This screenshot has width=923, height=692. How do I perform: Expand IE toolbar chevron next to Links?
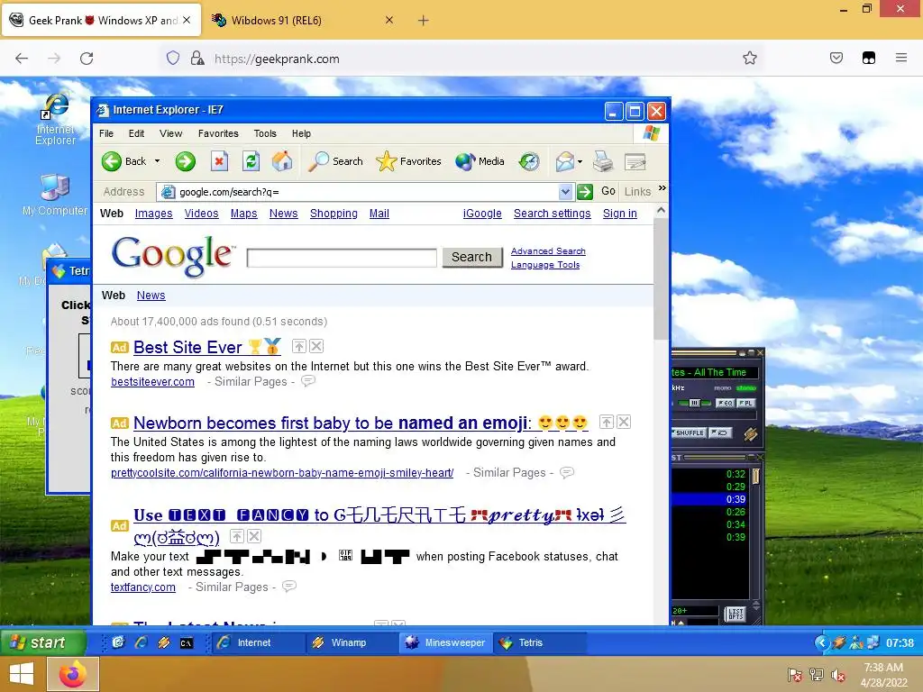[x=663, y=188]
